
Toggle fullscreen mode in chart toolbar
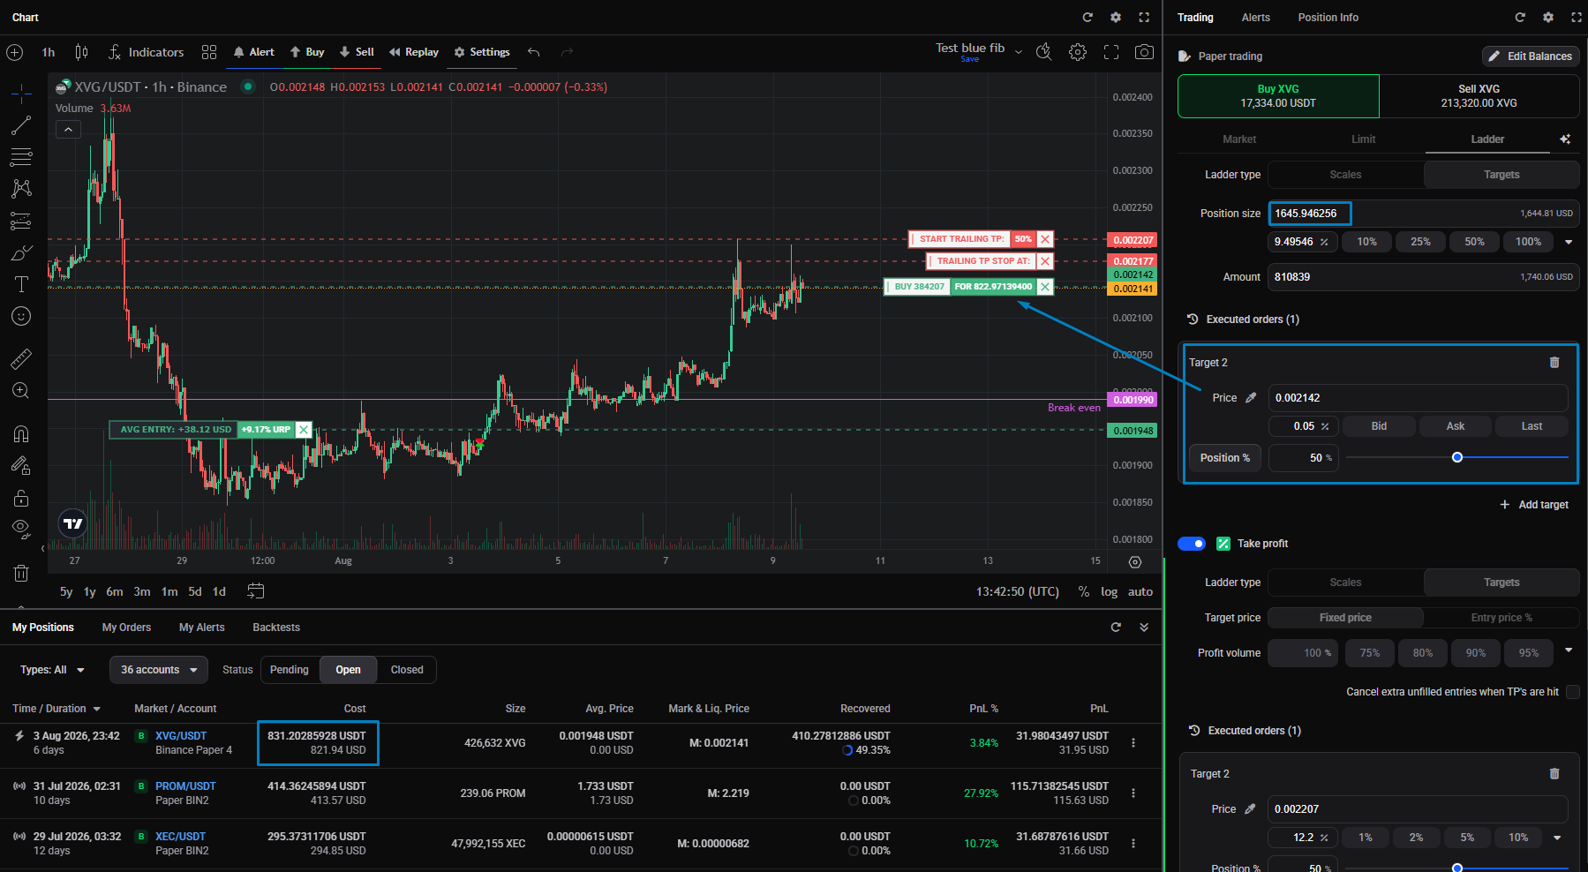tap(1111, 52)
